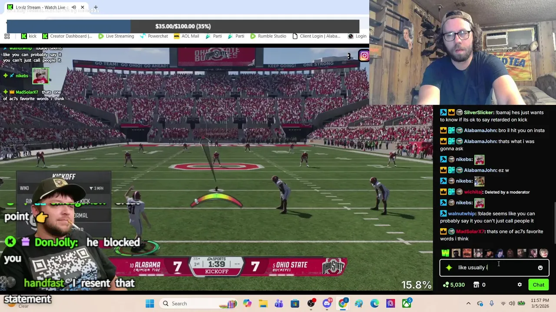Screen dimensions: 556x312
Task: Click the Instagram icon on stream overlay
Action: tap(364, 55)
